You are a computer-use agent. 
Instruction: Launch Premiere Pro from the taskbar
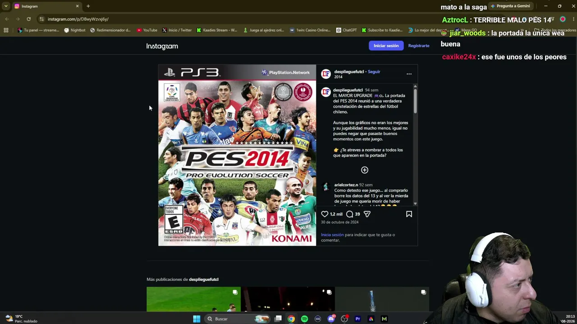point(358,319)
